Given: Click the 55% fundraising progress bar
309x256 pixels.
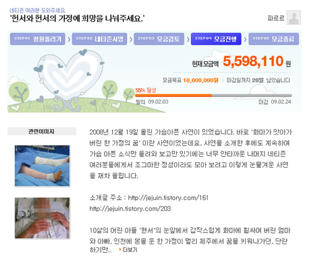Looking at the screenshot, I should 213,96.
